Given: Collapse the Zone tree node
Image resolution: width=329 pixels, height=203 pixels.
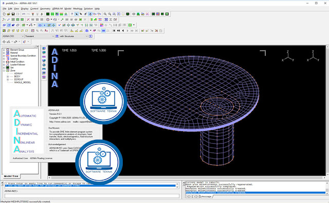Looking at the screenshot, I should pyautogui.click(x=4, y=71).
